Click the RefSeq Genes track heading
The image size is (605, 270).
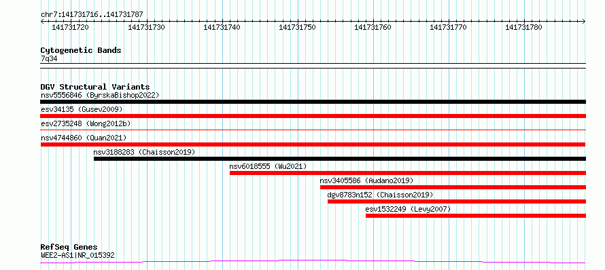pos(69,247)
